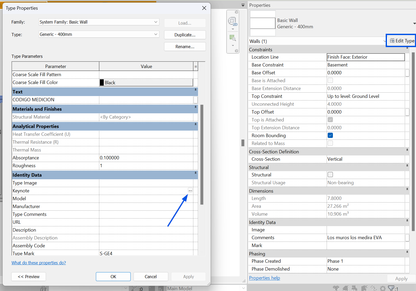
Task: Collapse Identity Data section in Properties palette
Action: (x=407, y=221)
